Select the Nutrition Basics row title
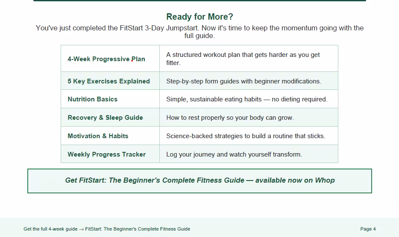The height and width of the screenshot is (237, 399). click(x=93, y=99)
